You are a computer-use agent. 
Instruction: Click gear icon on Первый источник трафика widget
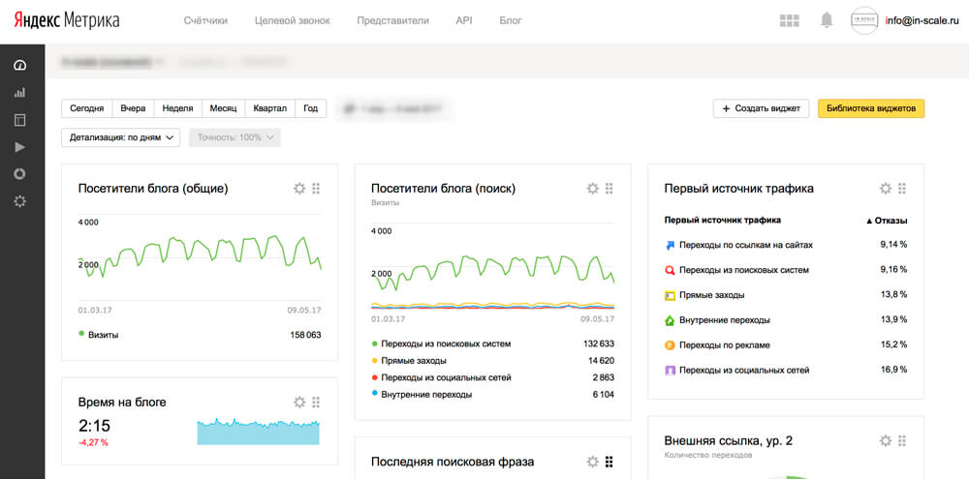pos(886,189)
